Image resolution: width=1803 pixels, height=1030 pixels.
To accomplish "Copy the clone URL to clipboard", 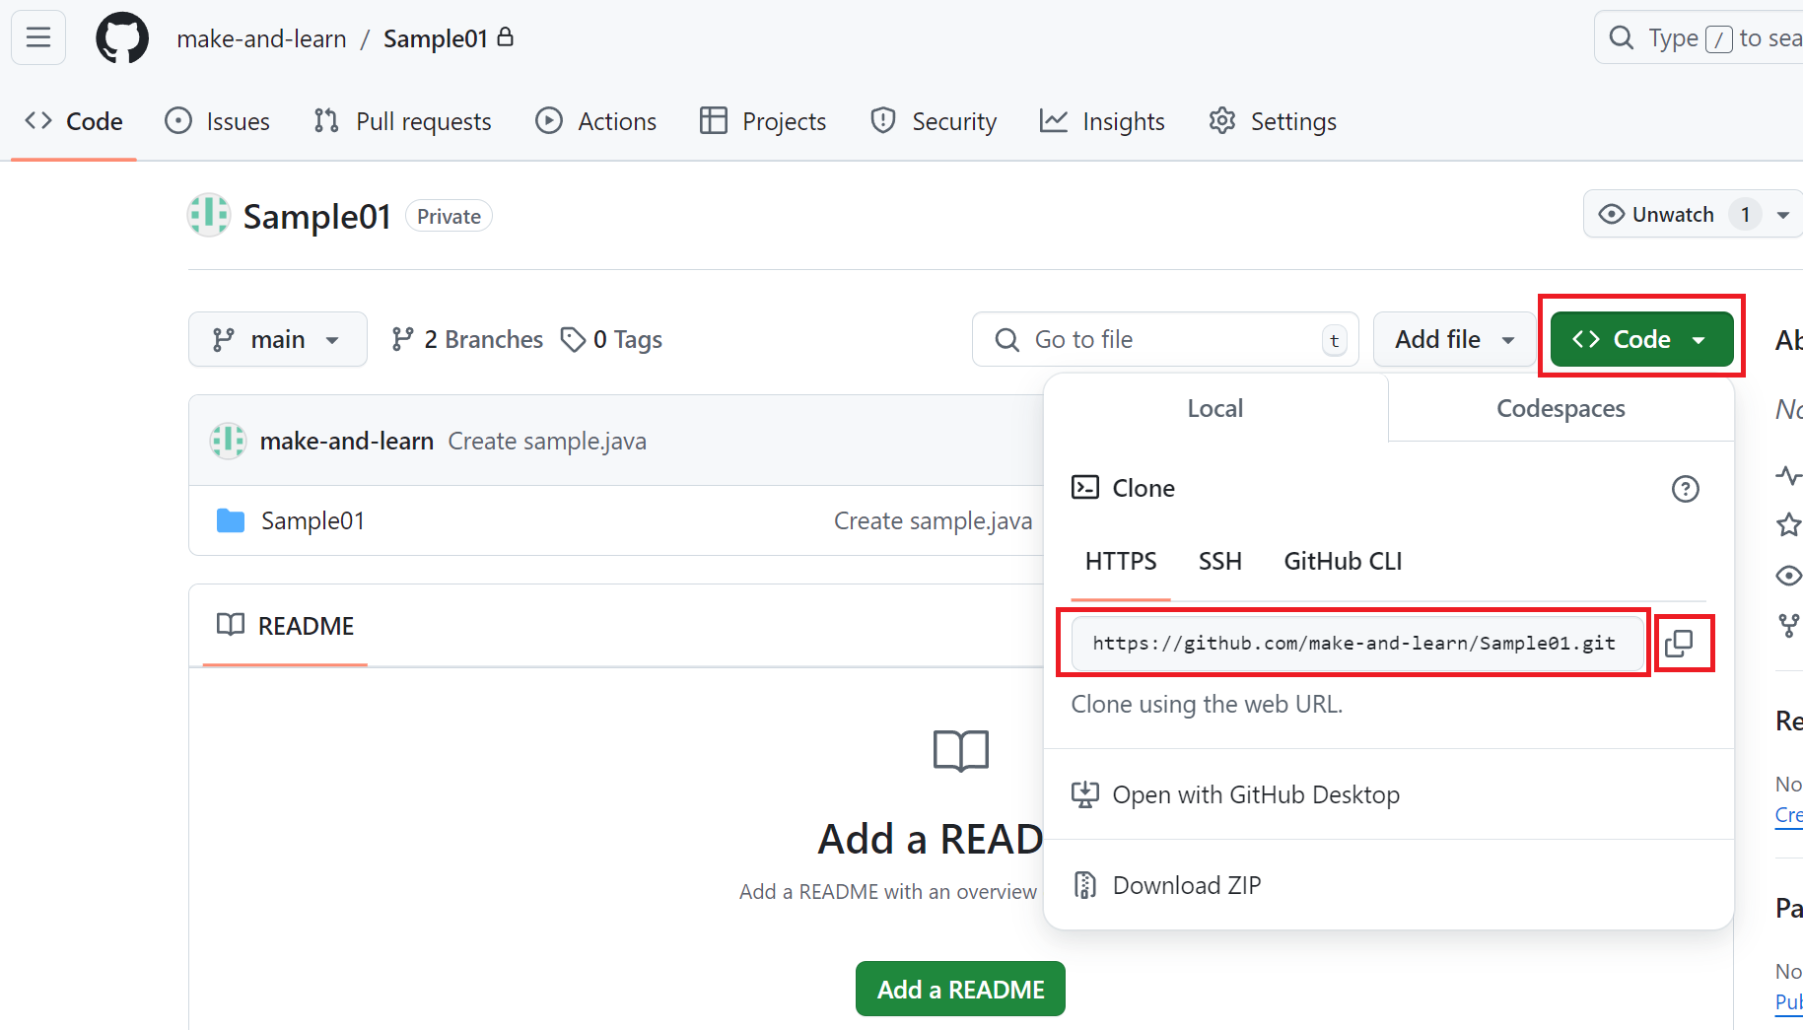I will 1679,644.
